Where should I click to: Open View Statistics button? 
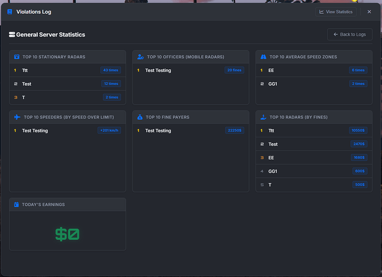pos(336,12)
